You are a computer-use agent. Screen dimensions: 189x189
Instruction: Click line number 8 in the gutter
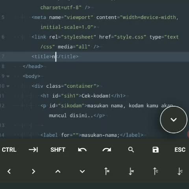click(x=3, y=67)
